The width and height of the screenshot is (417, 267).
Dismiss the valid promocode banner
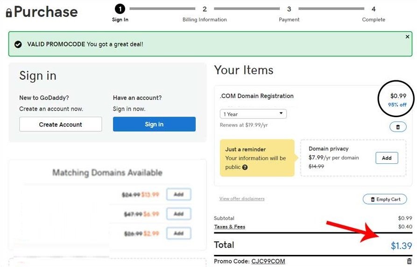coord(407,37)
